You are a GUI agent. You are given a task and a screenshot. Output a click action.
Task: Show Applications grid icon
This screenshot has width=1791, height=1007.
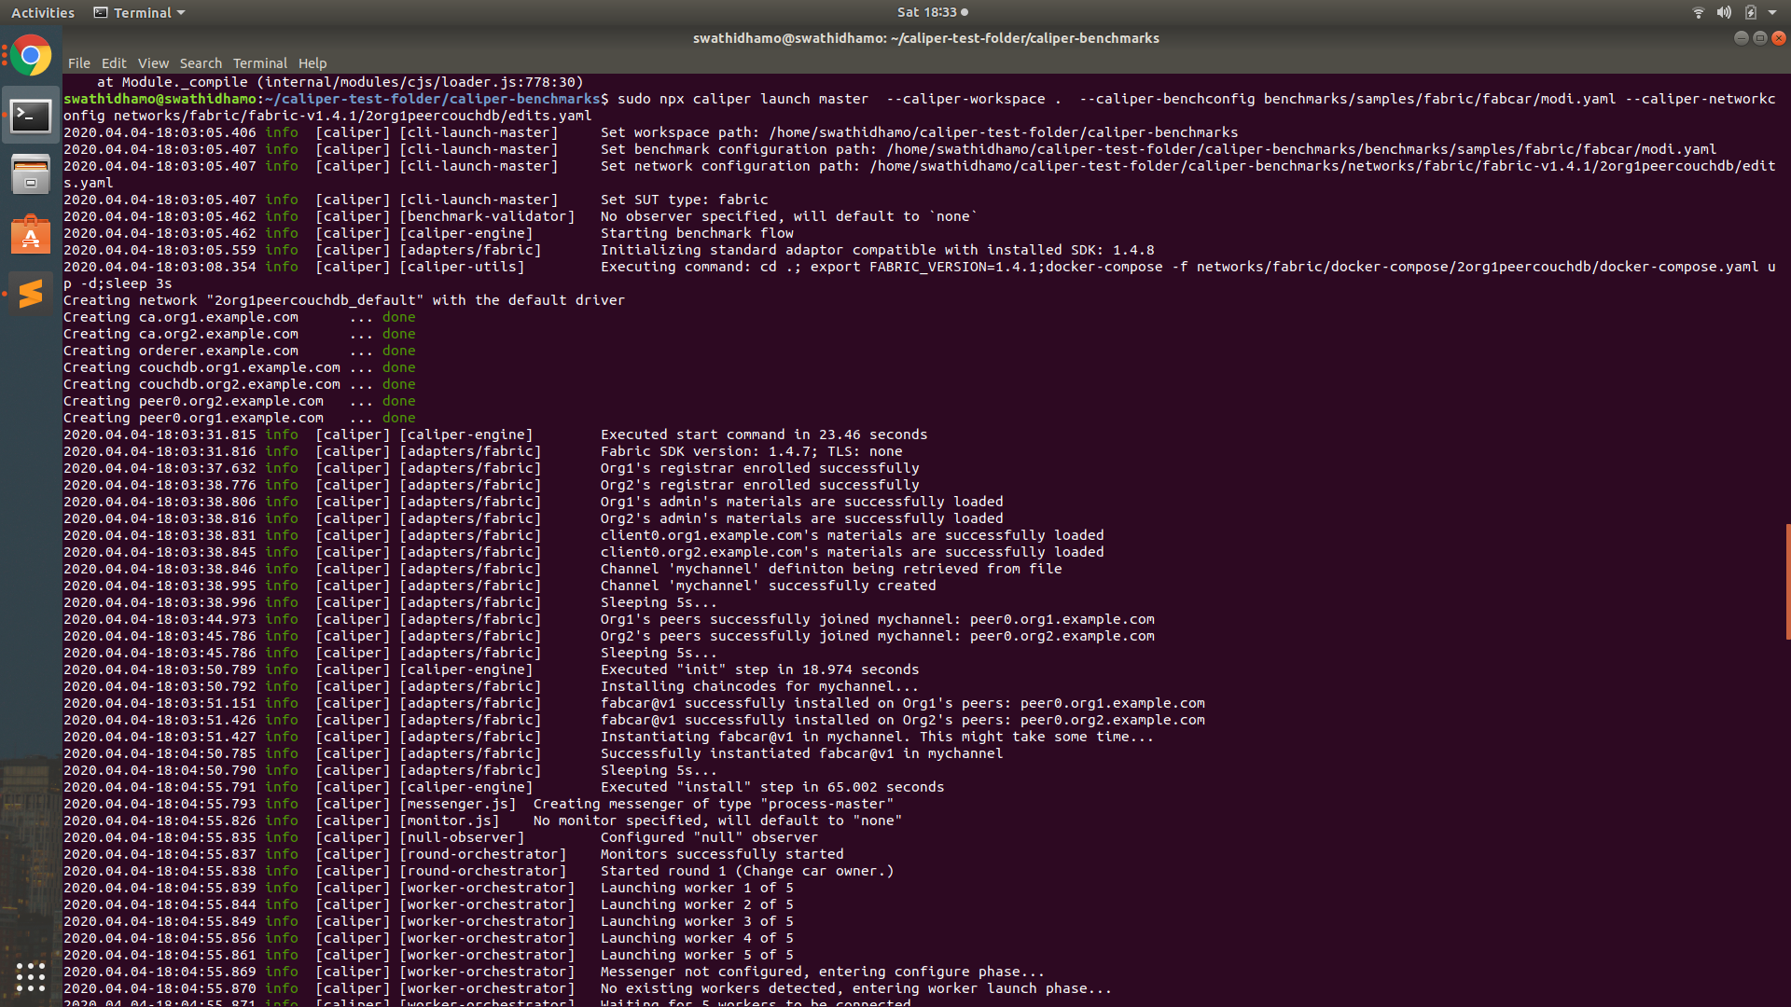[31, 976]
